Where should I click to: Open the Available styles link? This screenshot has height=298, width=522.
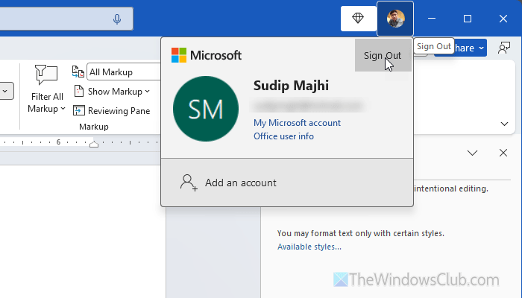(309, 247)
